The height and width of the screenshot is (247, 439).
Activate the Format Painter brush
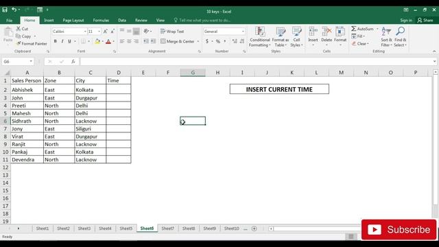pos(32,43)
